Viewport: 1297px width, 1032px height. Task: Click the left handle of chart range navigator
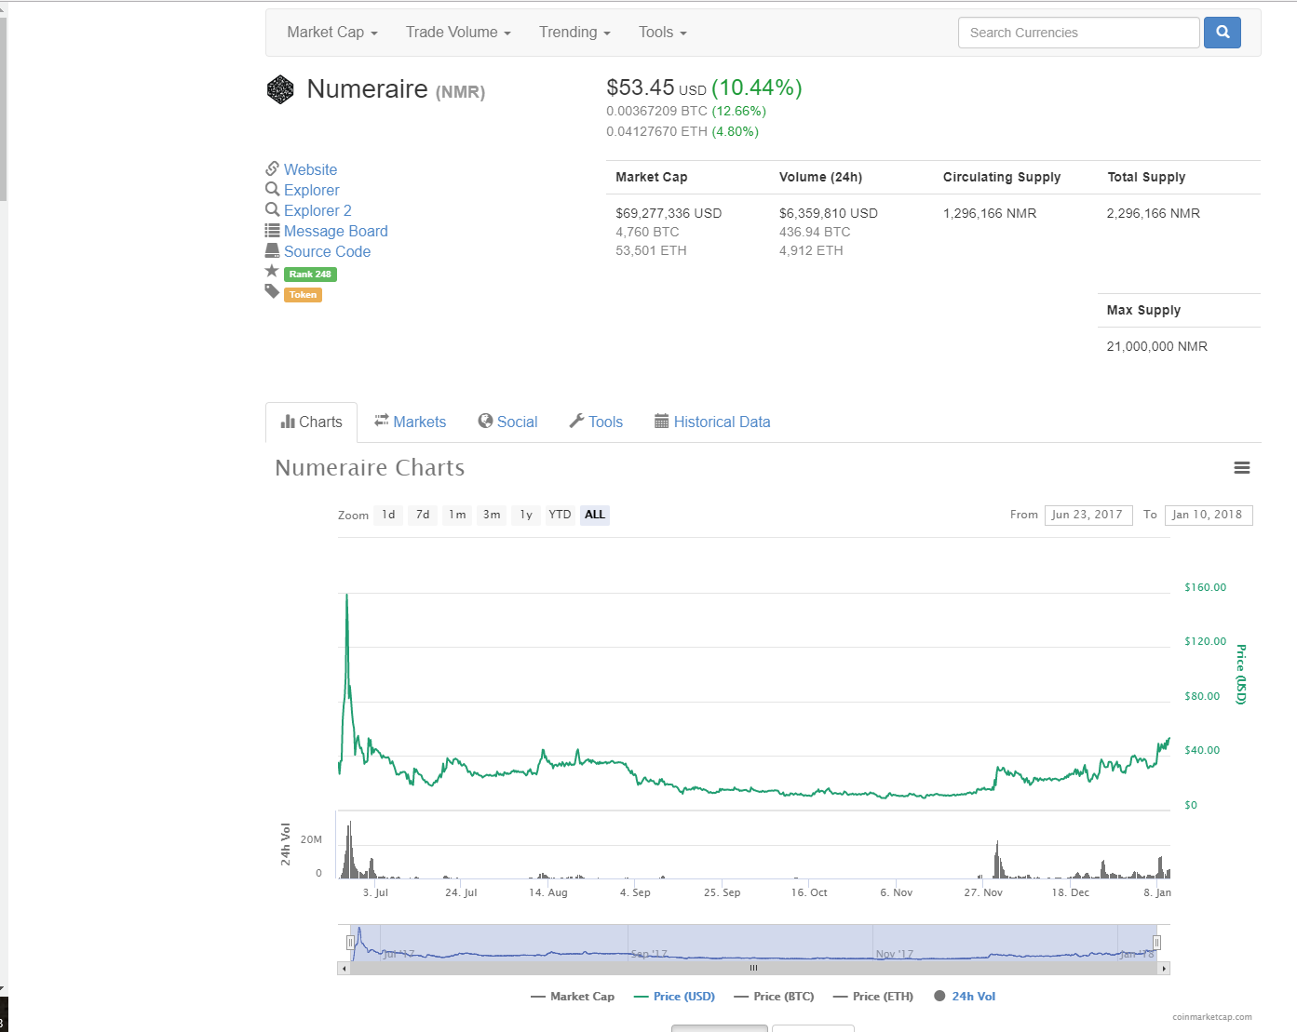pos(351,943)
